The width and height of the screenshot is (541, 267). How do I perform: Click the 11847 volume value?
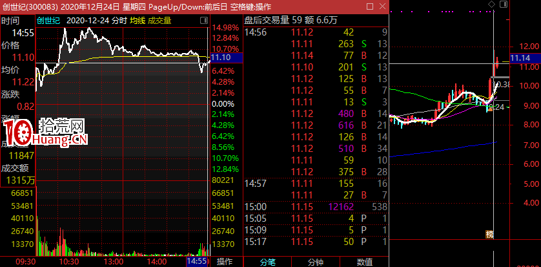[22, 156]
